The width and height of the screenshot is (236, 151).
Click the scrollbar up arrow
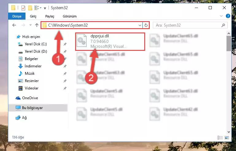click(229, 33)
